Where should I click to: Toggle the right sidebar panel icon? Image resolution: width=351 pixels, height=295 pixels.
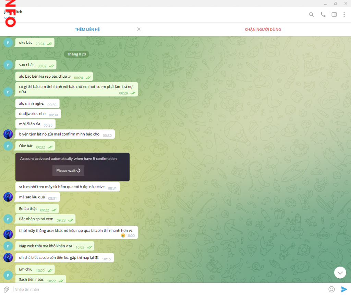click(334, 15)
